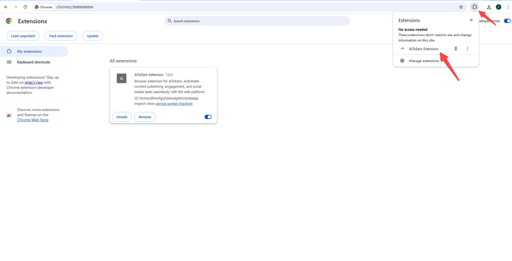Open Chrome's three-dot main menu
512x261 pixels.
[508, 7]
